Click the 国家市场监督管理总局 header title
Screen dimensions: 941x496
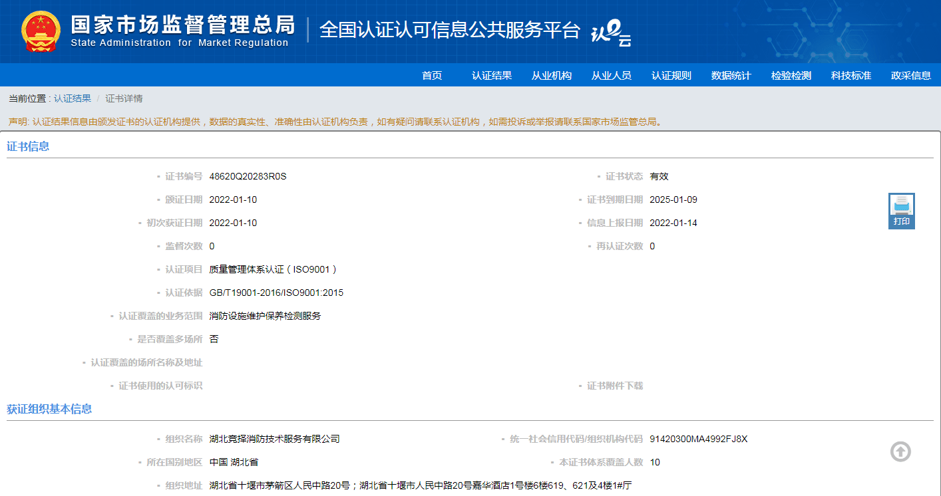click(182, 25)
